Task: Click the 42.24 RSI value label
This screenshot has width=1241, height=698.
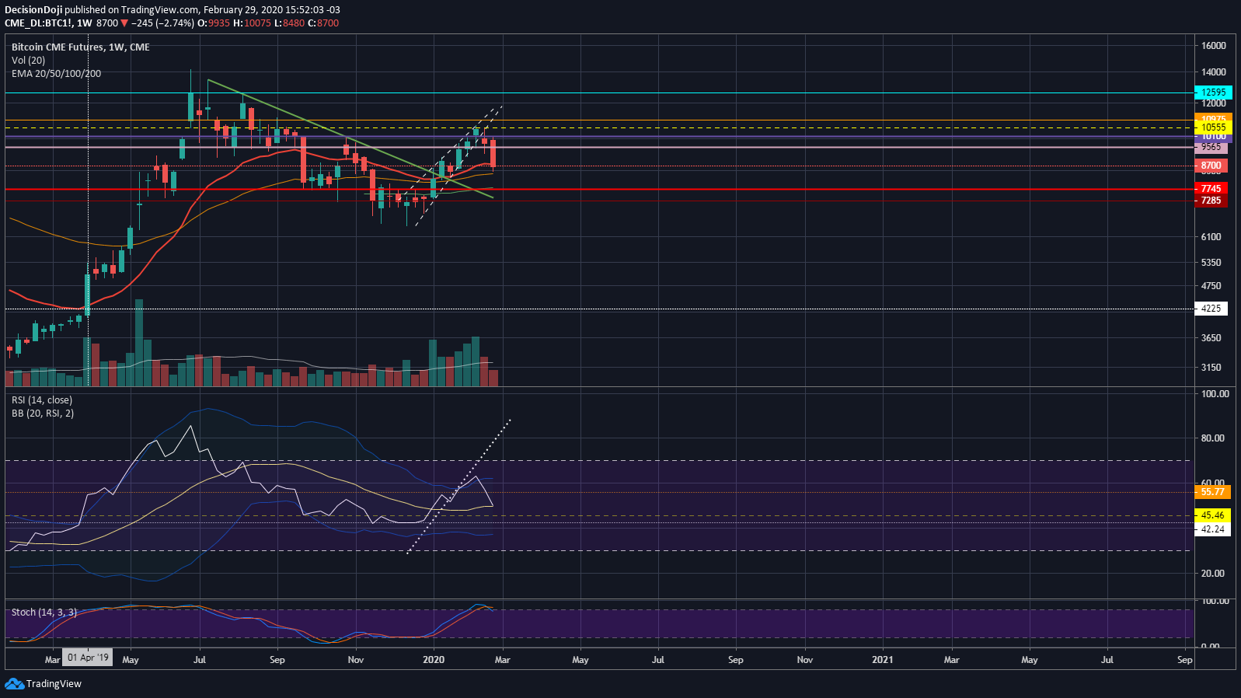Action: [1212, 529]
